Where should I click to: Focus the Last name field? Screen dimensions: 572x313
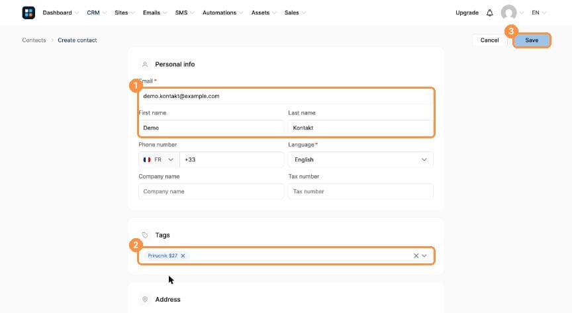(x=360, y=128)
